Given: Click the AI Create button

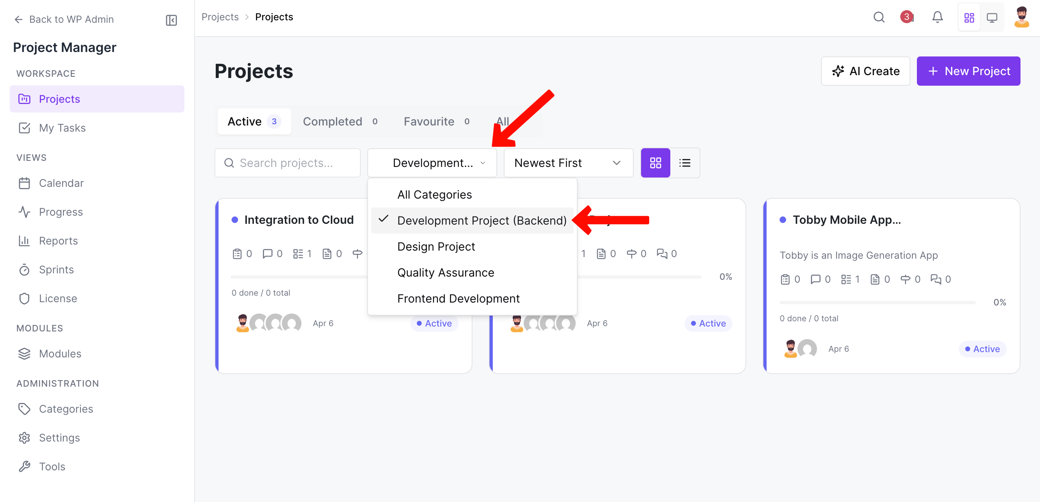Looking at the screenshot, I should (x=866, y=71).
